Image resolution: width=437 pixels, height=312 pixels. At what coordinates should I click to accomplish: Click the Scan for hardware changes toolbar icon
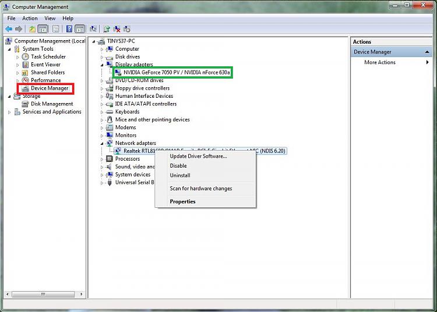click(93, 29)
